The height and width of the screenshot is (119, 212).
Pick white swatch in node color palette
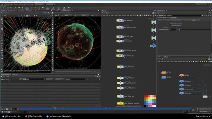(155, 106)
